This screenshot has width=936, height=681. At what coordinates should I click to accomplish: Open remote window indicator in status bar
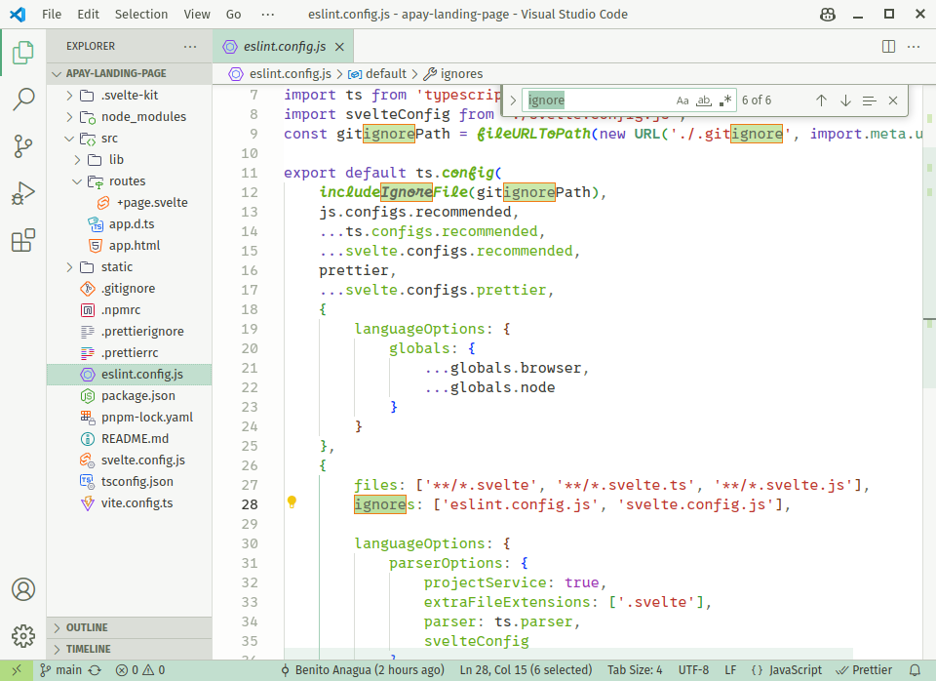click(x=17, y=670)
